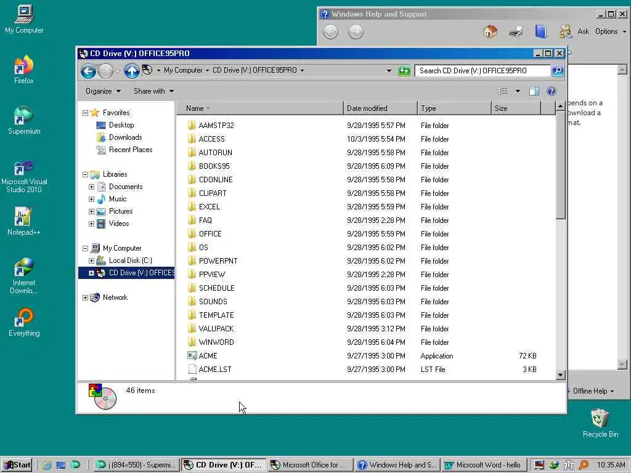Switch to Microsoft Office for taskbar button
This screenshot has height=473, width=631.
point(309,465)
